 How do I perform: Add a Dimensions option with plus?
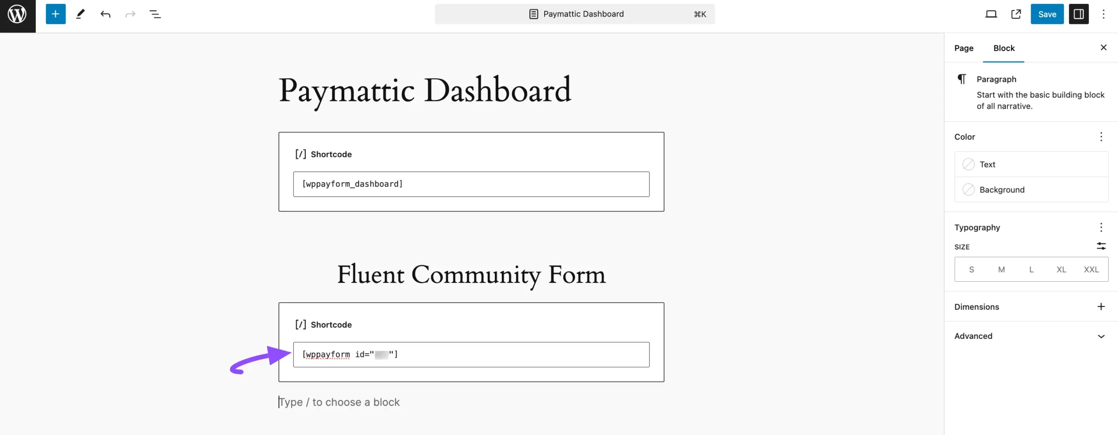point(1101,307)
